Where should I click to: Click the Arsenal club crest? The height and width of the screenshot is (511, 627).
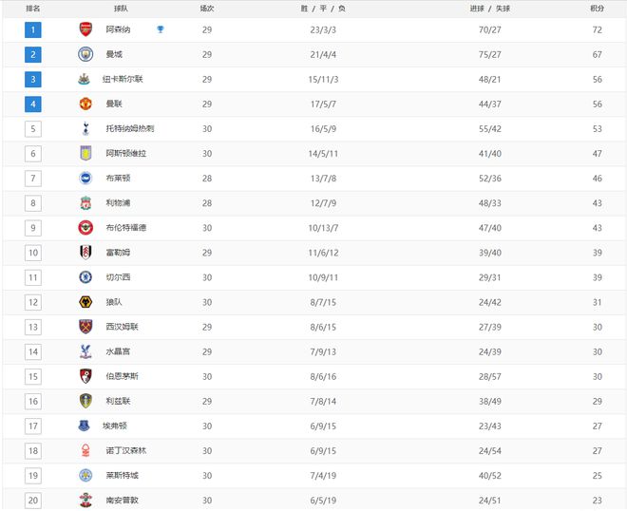click(x=85, y=29)
